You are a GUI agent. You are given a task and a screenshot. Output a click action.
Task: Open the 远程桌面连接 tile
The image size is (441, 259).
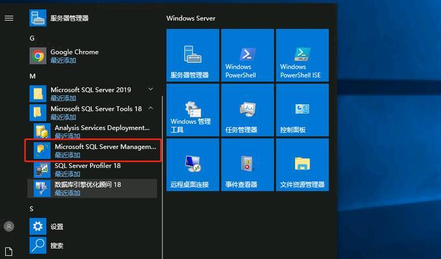click(193, 165)
